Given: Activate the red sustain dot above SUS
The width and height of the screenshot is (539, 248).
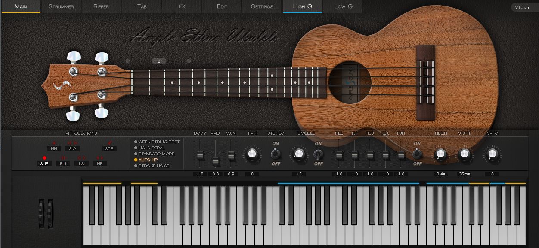Looking at the screenshot, I should point(44,158).
